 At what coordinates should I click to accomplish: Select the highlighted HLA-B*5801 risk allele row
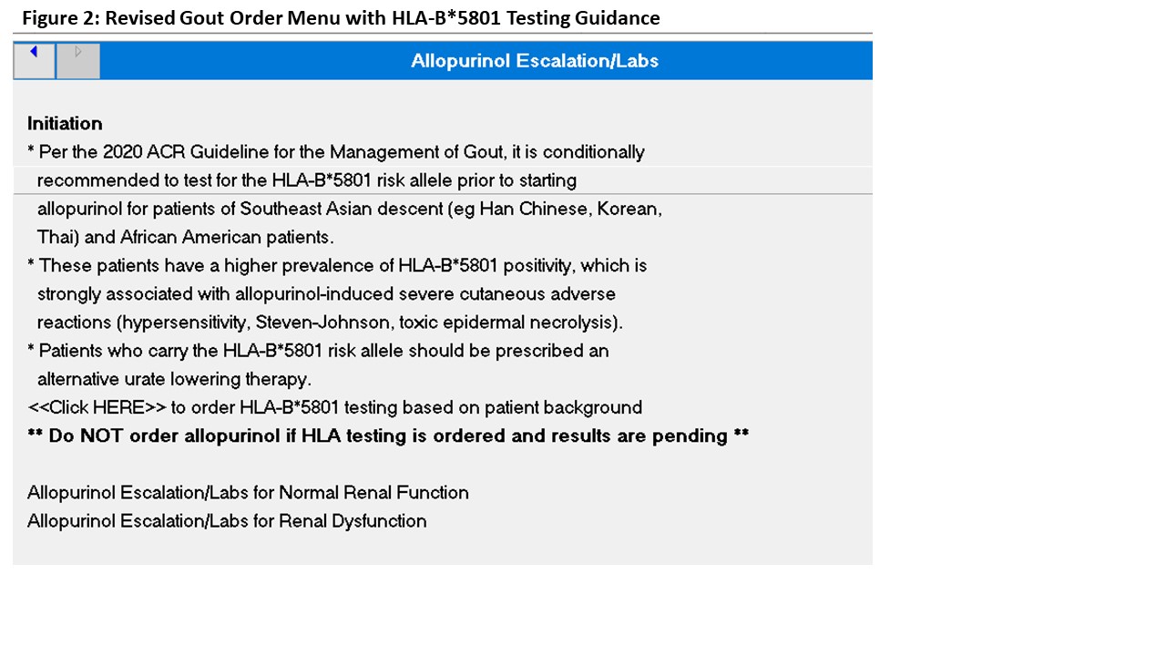(306, 180)
